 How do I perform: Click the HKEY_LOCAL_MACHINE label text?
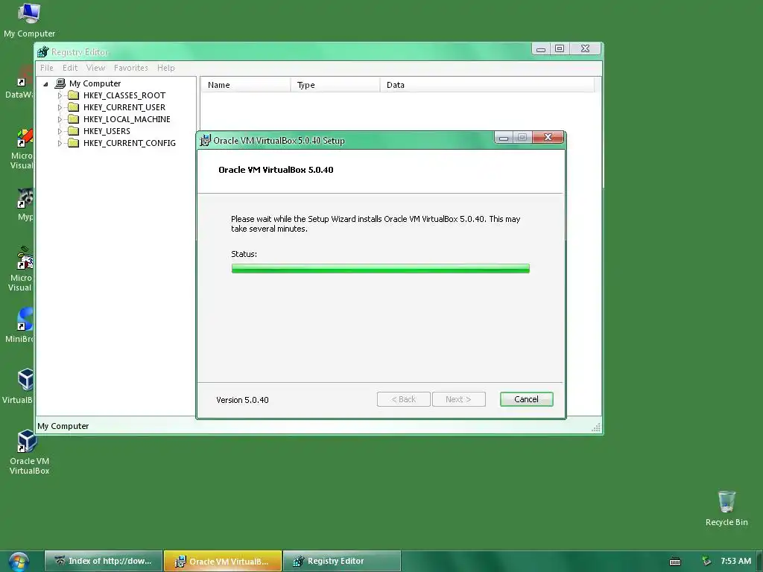pos(127,119)
